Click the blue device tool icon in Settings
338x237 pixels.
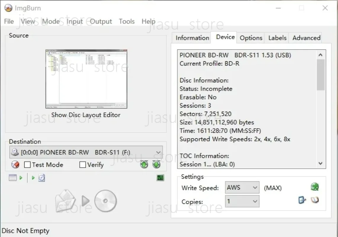point(302,200)
